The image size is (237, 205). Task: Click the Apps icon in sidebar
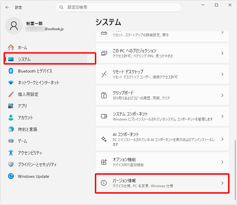(11, 106)
